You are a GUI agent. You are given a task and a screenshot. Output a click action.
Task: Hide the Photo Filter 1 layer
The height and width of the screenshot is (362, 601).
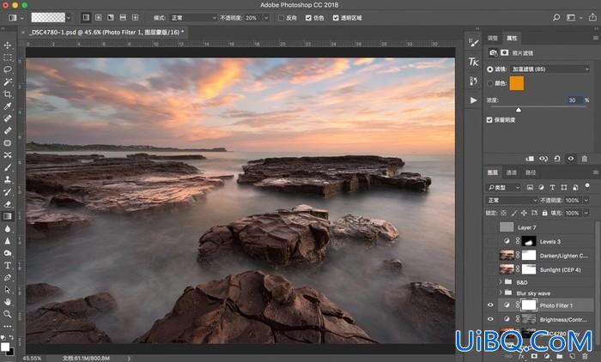point(490,305)
